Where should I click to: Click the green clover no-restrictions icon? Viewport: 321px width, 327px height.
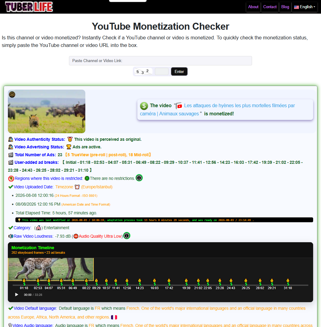point(87,178)
